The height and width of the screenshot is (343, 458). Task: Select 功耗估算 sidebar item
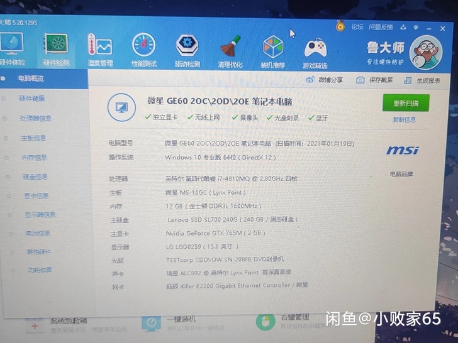coord(40,269)
